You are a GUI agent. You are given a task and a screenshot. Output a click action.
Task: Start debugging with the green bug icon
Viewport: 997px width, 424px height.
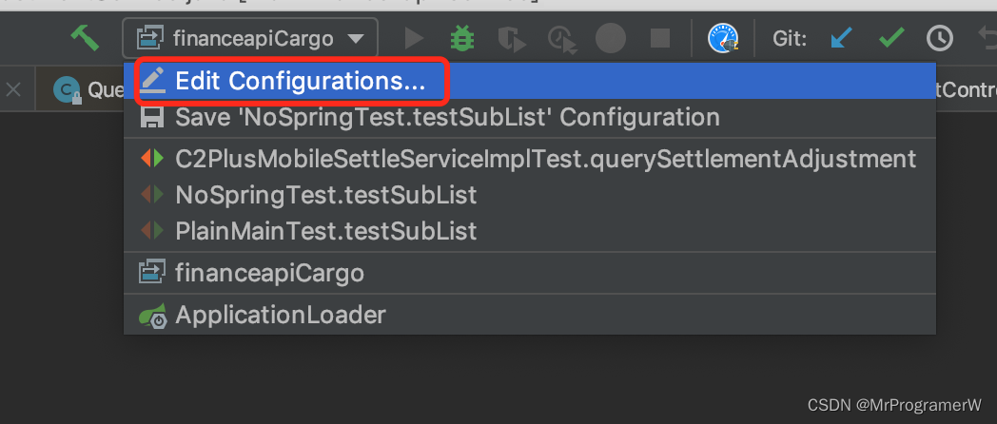coord(462,39)
